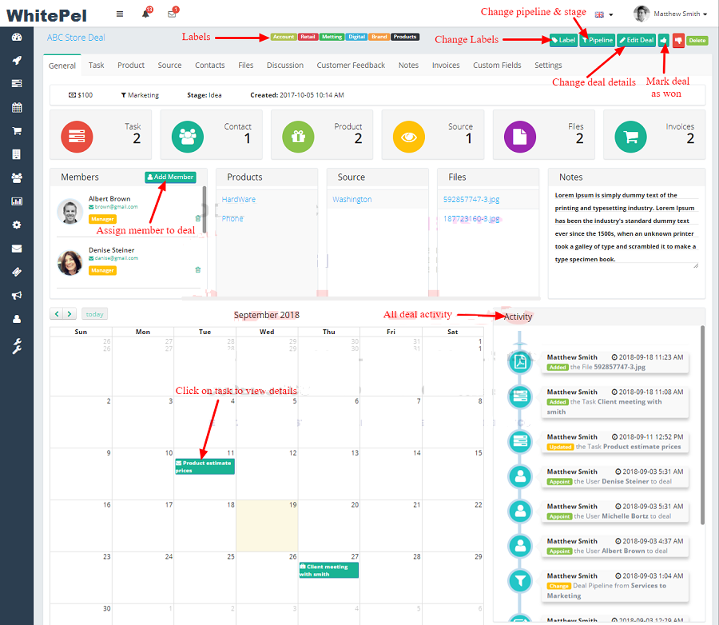The width and height of the screenshot is (719, 625).
Task: Switch to the Discussion tab
Action: click(x=284, y=66)
